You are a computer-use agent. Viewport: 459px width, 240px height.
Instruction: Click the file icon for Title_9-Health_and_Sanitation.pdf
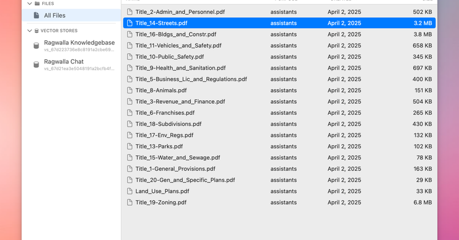click(130, 68)
